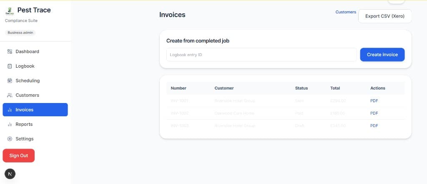Click the Sent status of INV-1001
Image resolution: width=427 pixels, height=184 pixels.
click(299, 101)
